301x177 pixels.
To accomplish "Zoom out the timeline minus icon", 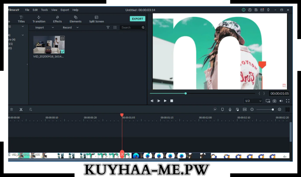I will point(252,109).
